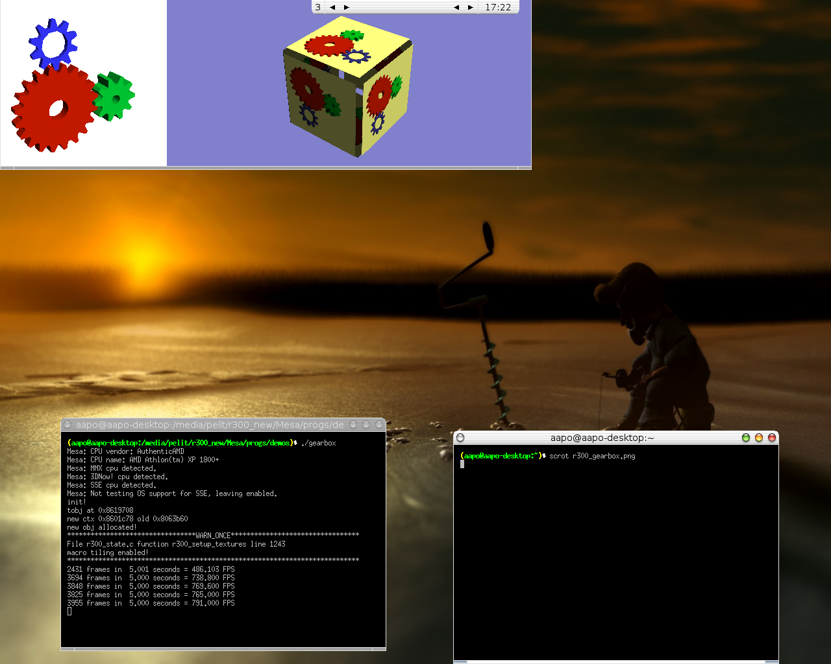Click the green button on the aapo@aapo-desktop:~ terminal
Image resolution: width=831 pixels, height=664 pixels.
pos(745,438)
